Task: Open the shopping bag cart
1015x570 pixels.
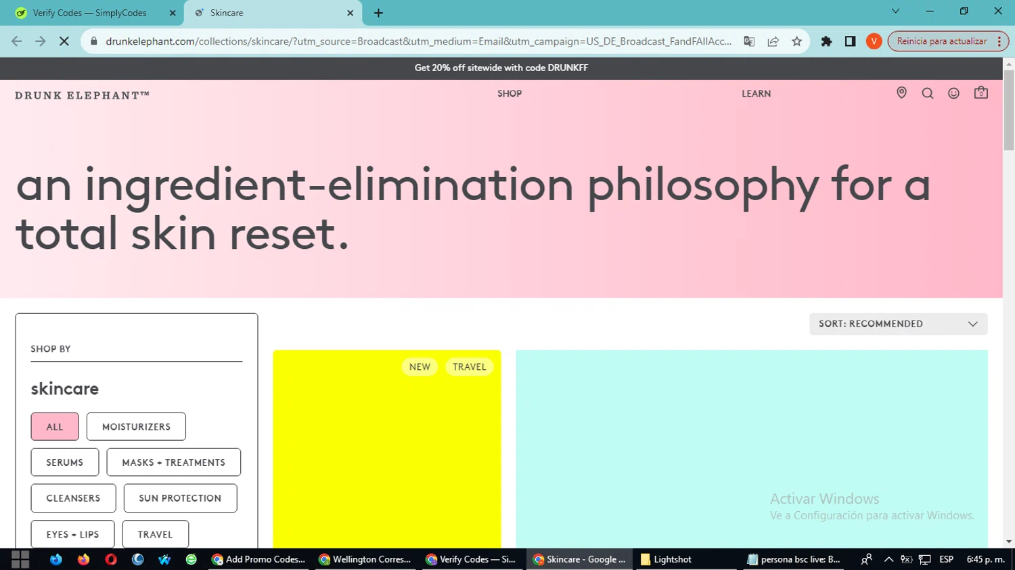Action: (x=981, y=93)
